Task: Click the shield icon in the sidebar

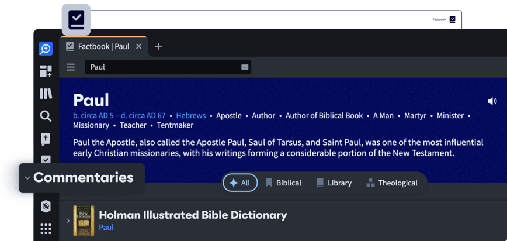Action: click(x=46, y=206)
